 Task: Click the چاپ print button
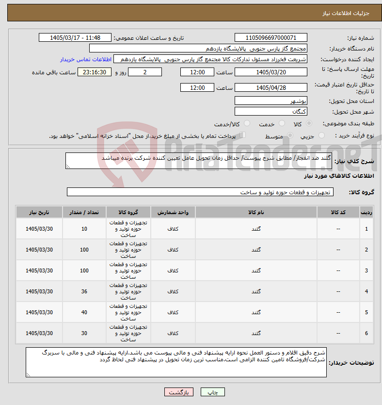point(213,392)
